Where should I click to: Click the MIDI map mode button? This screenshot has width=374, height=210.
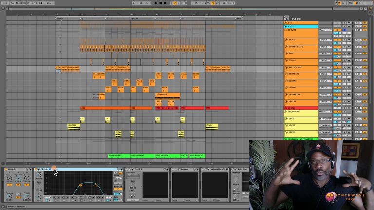[x=351, y=3]
